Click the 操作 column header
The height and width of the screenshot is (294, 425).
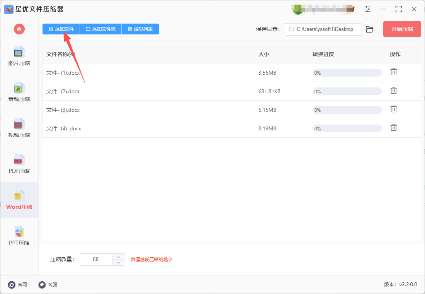tap(395, 54)
